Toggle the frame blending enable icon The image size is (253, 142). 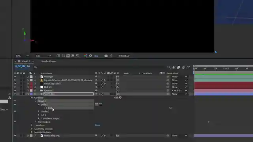click(x=178, y=67)
